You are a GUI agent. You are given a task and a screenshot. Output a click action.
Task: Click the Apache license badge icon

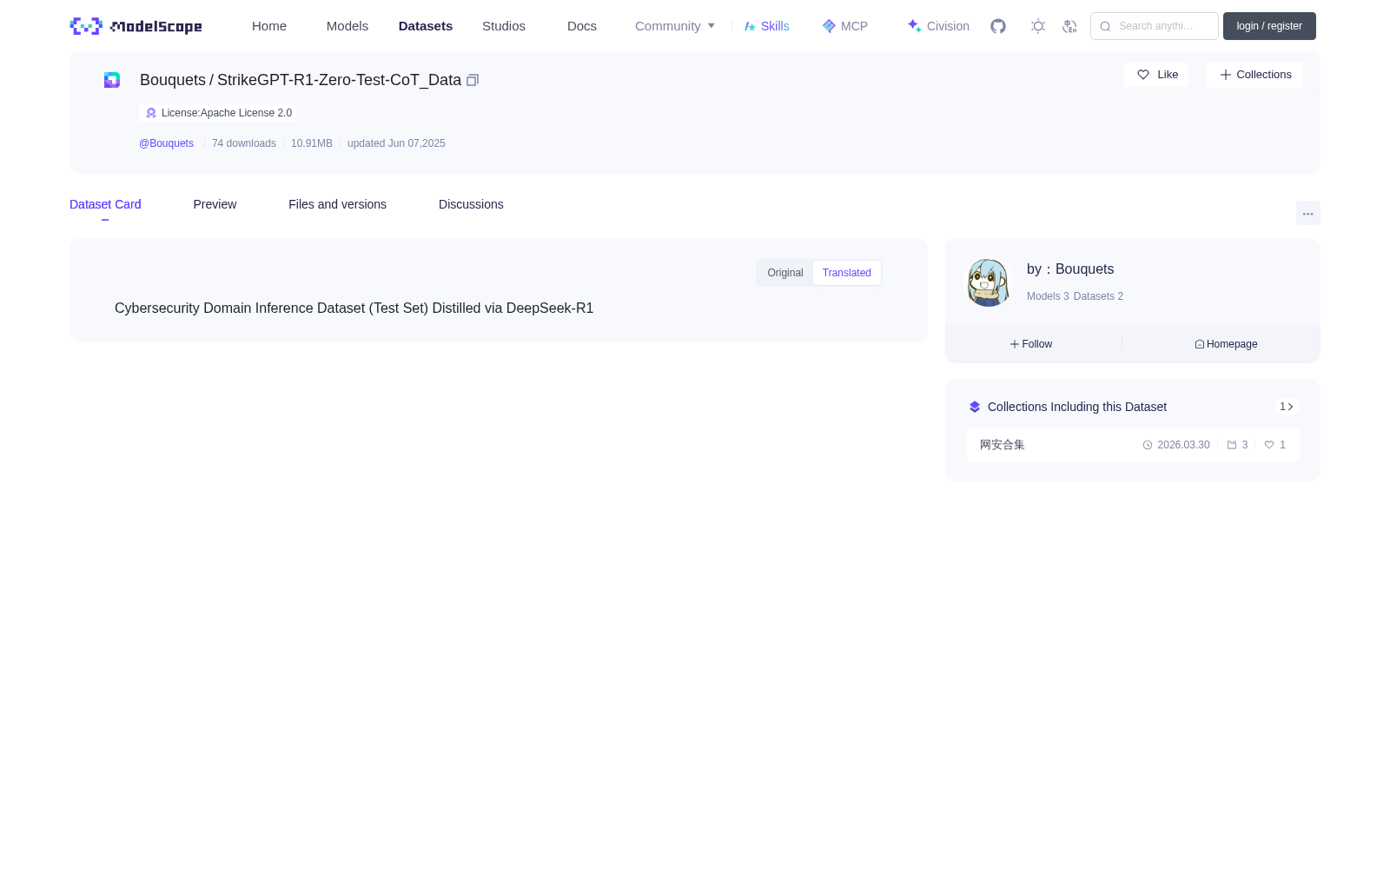tap(151, 113)
